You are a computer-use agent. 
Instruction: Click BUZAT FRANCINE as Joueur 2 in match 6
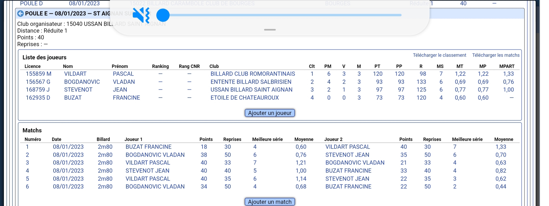[x=348, y=187]
